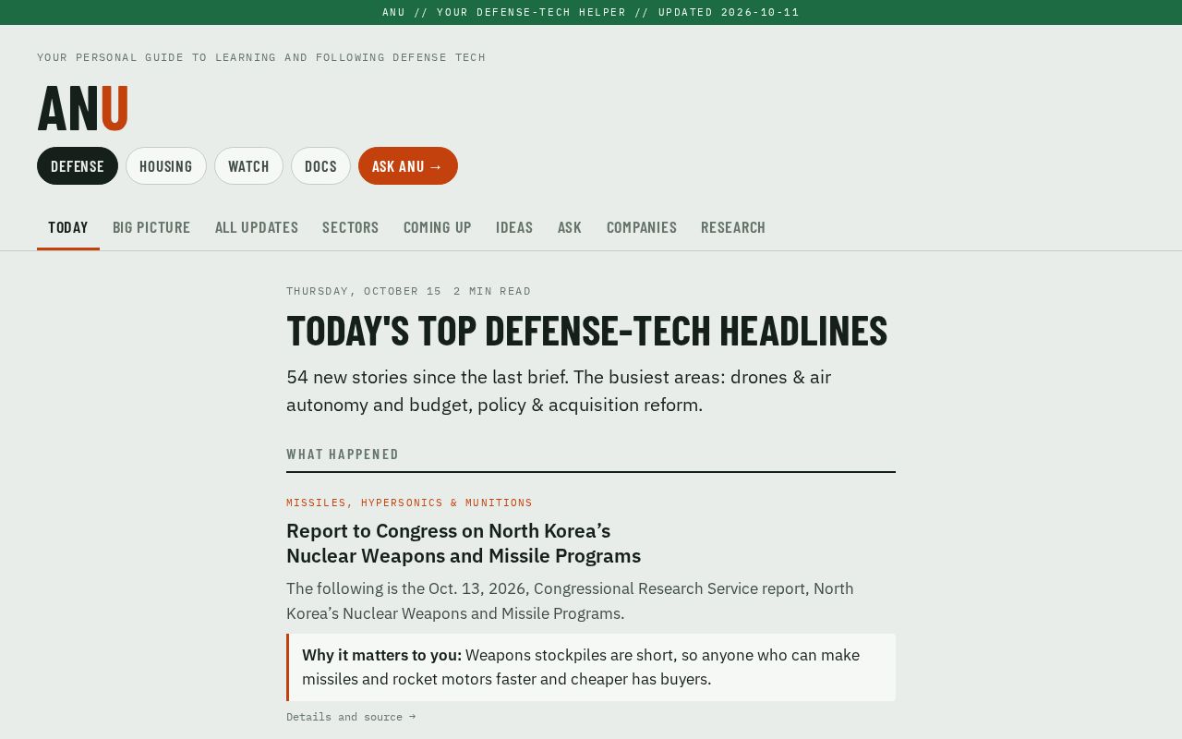The width and height of the screenshot is (1182, 739).
Task: Click the Why it matters to you callout
Action: (591, 667)
